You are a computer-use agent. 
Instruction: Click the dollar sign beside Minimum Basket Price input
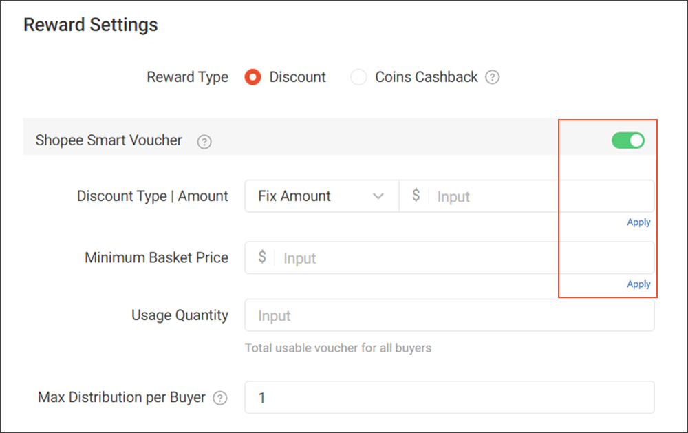[262, 257]
